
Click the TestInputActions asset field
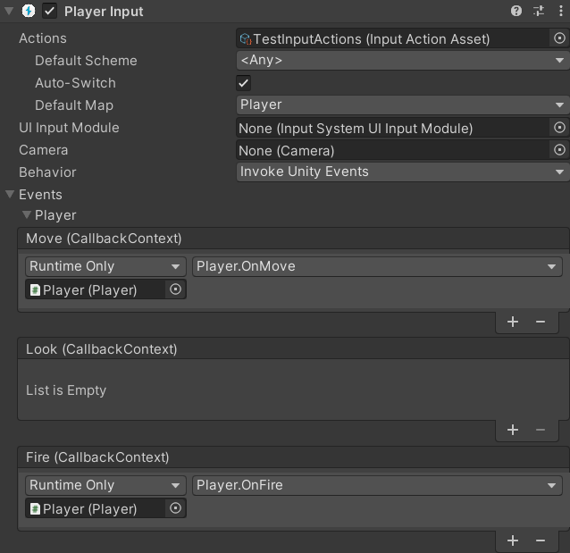pyautogui.click(x=392, y=38)
